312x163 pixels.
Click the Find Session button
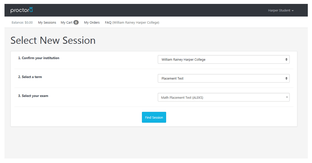click(154, 117)
